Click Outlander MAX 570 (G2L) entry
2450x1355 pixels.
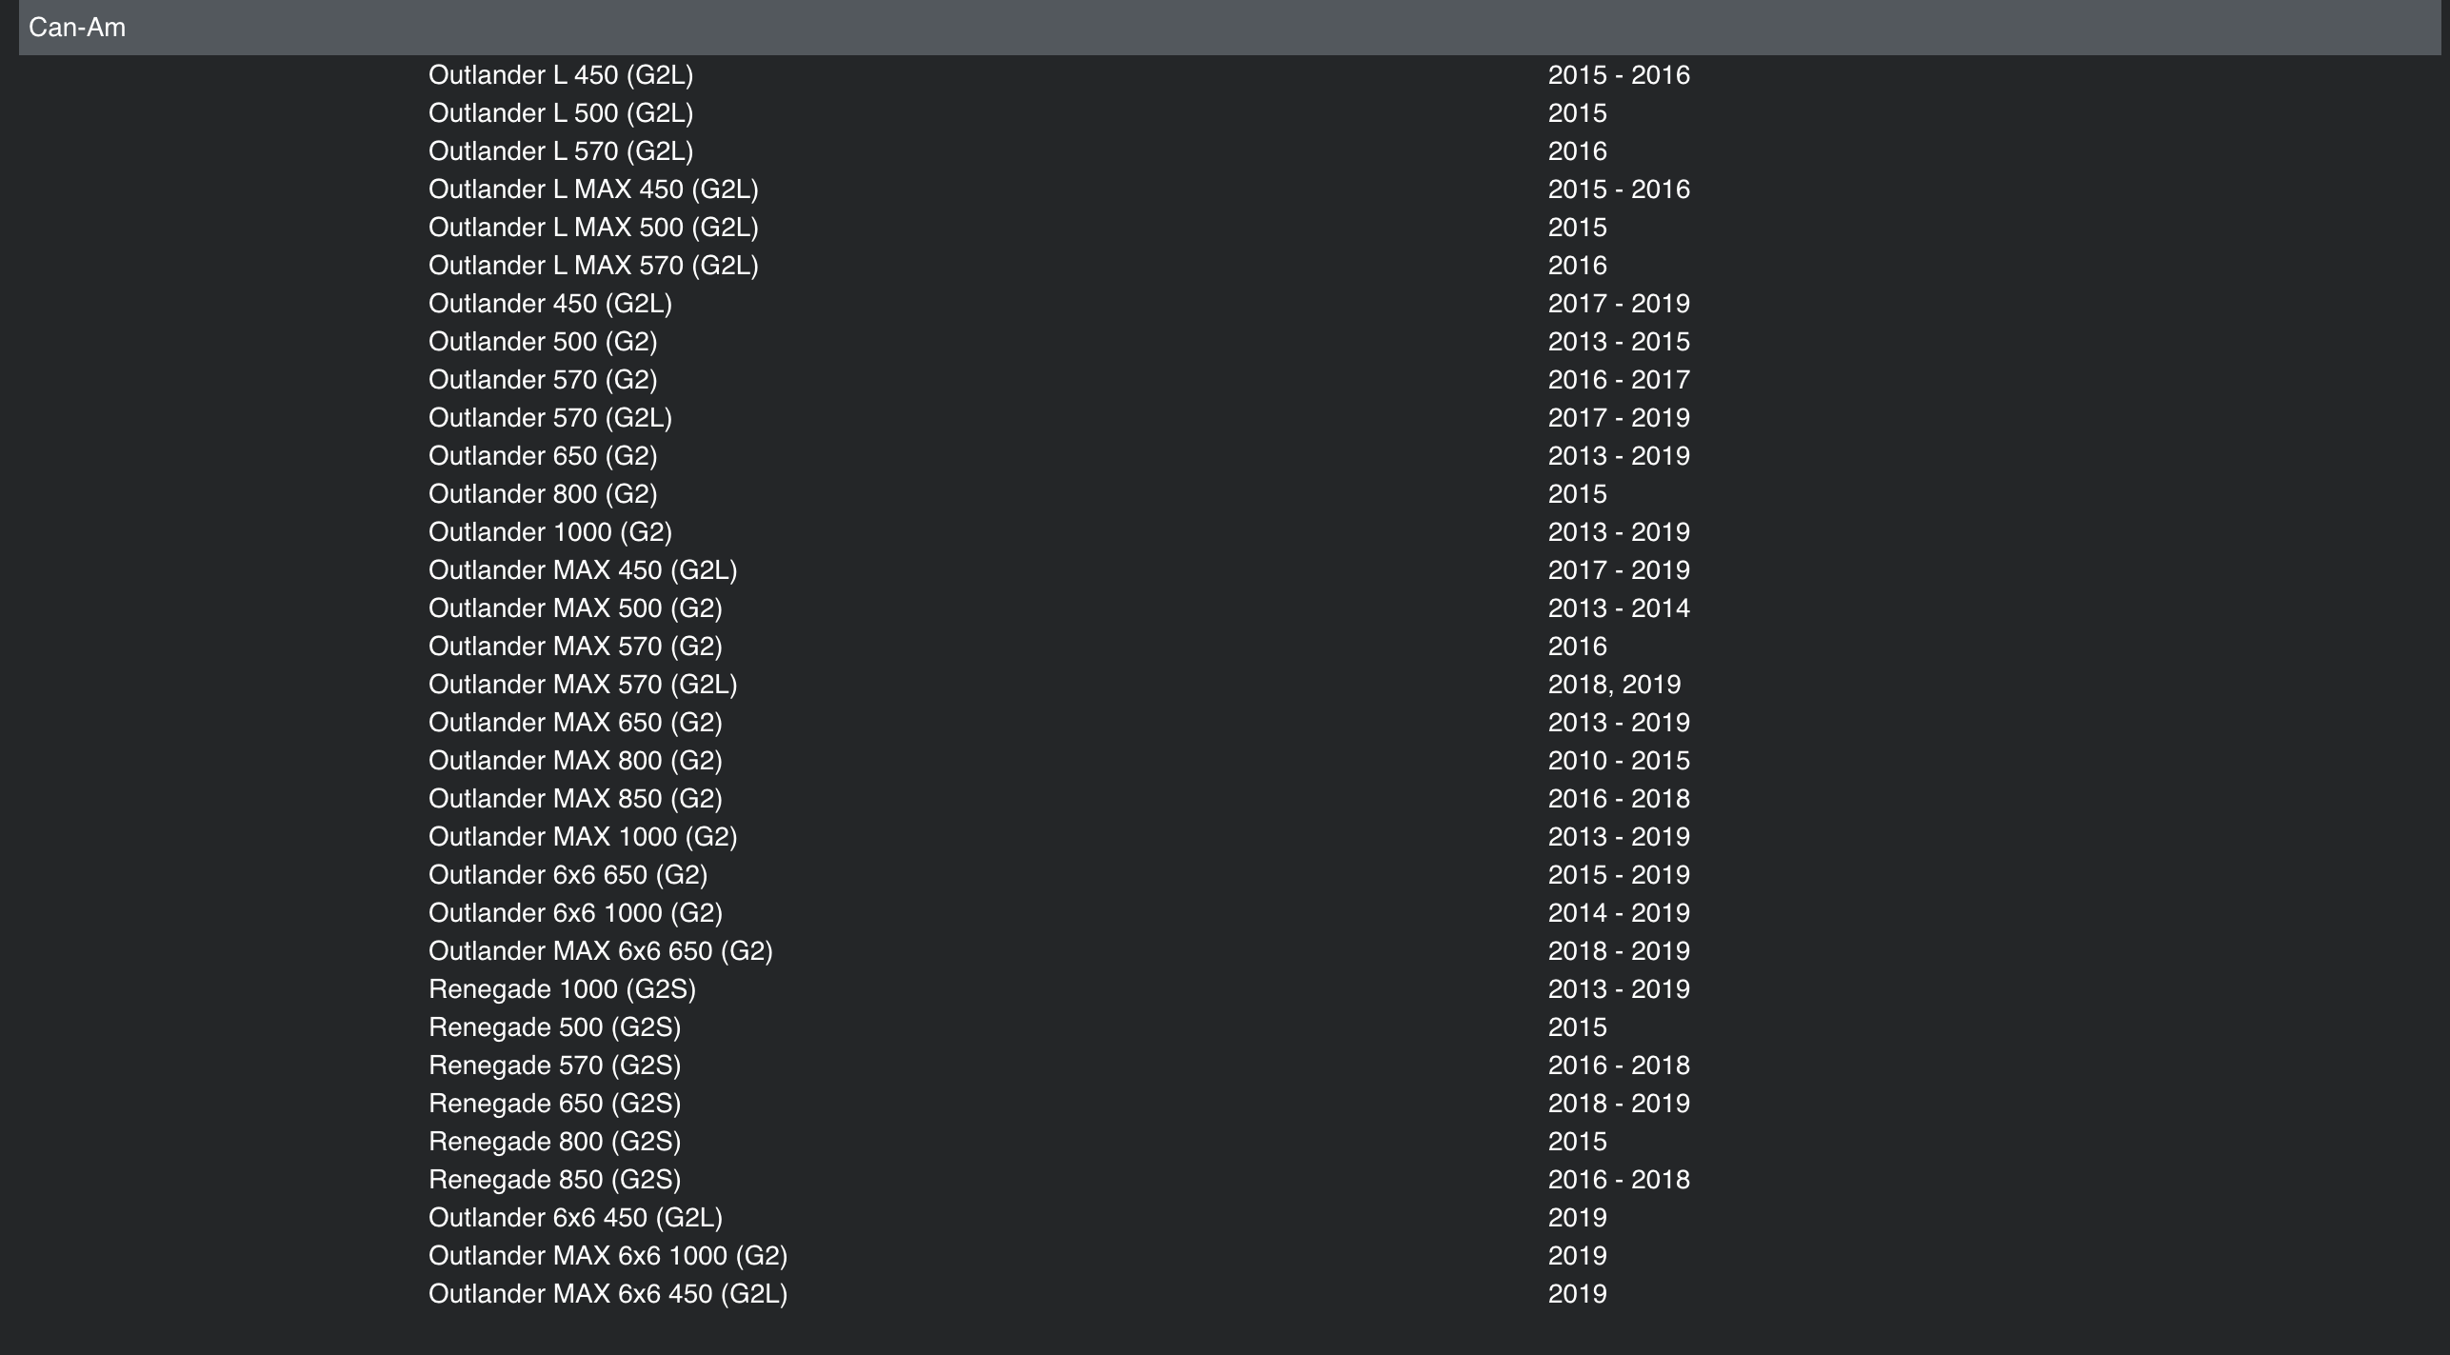point(583,685)
